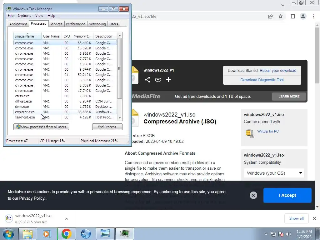Screen dimensions: 320x240
Task: Click Task Manager taskbar icon
Action: click(124, 234)
